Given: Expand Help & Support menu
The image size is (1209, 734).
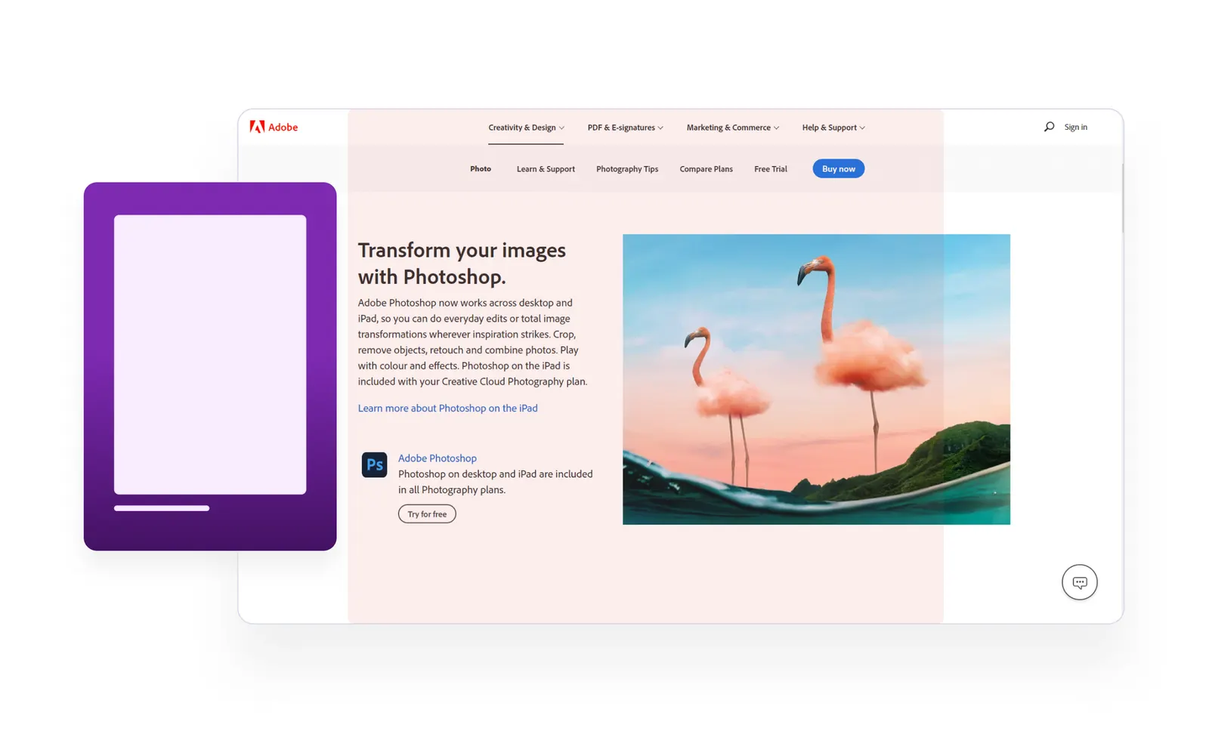Looking at the screenshot, I should [833, 128].
